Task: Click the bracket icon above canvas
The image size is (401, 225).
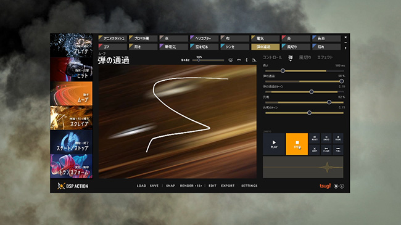Action: click(x=247, y=60)
